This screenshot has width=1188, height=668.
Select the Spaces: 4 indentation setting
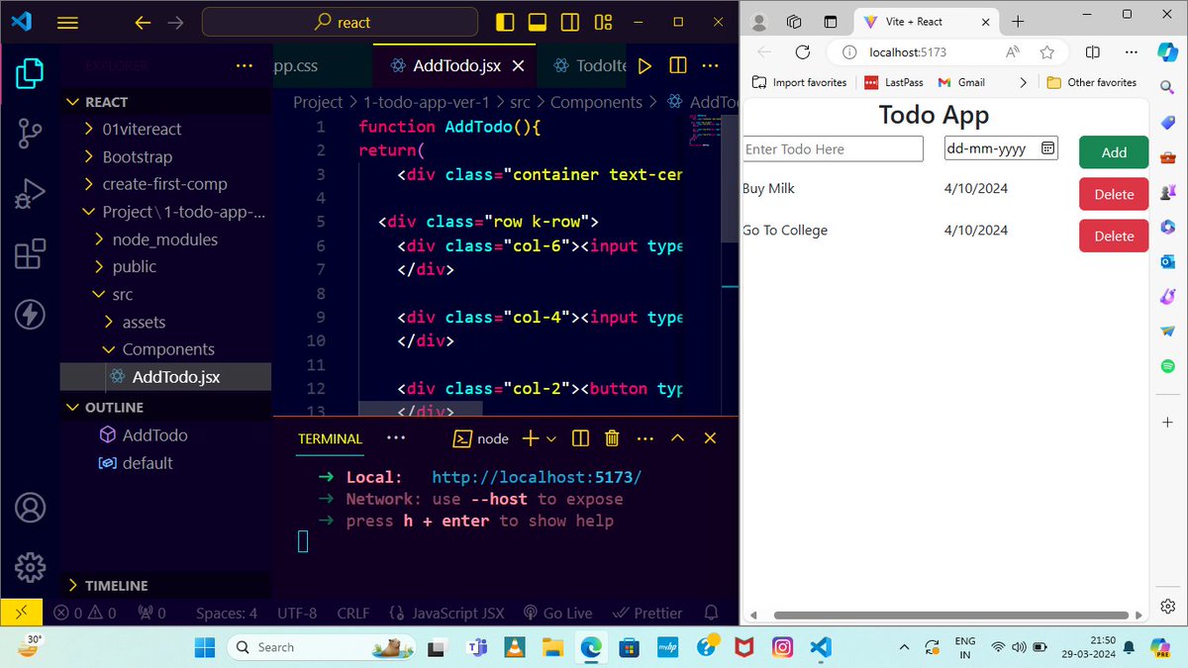(227, 614)
